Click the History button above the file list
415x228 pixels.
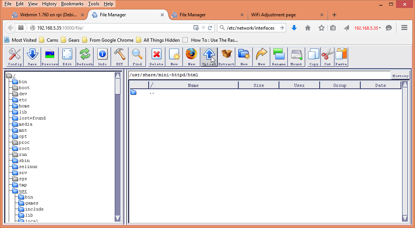401,75
